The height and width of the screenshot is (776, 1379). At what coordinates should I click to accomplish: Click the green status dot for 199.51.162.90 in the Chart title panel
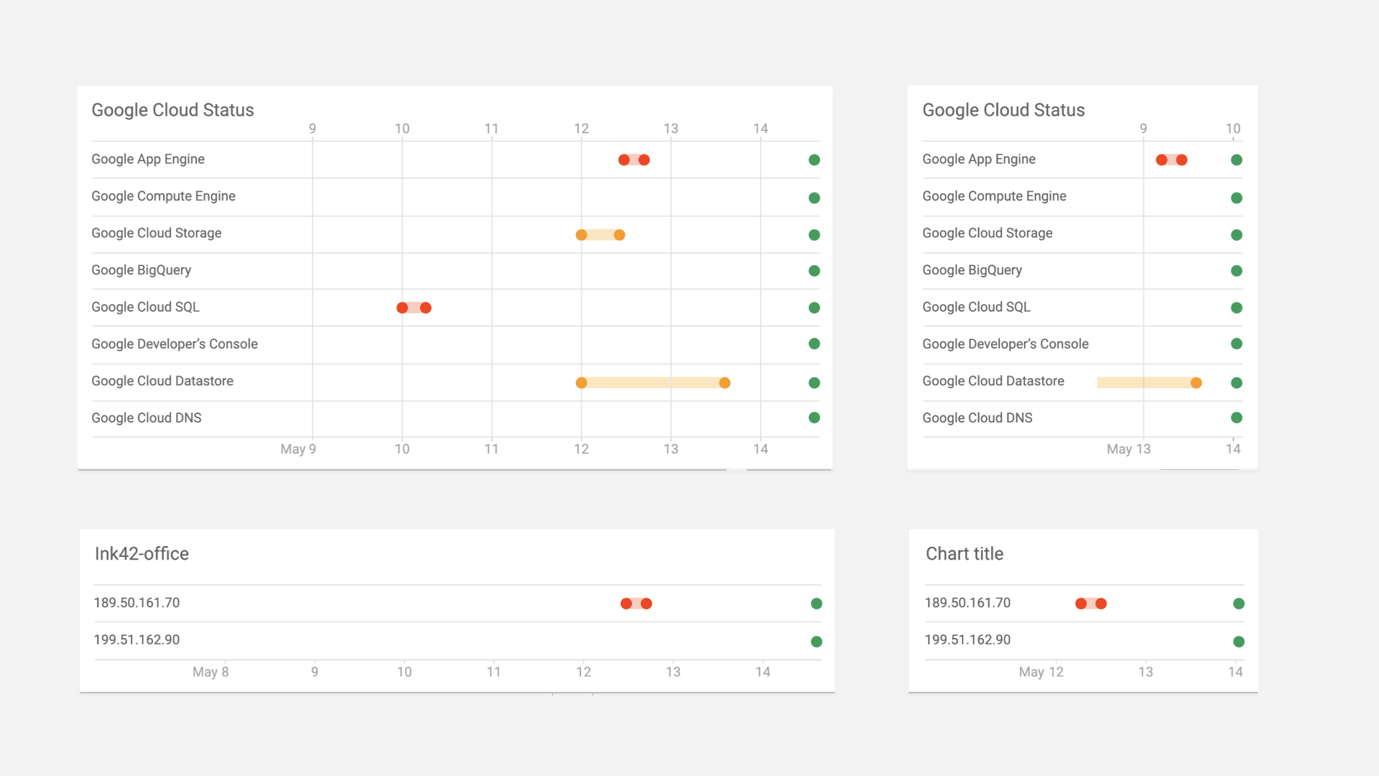[x=1238, y=642]
